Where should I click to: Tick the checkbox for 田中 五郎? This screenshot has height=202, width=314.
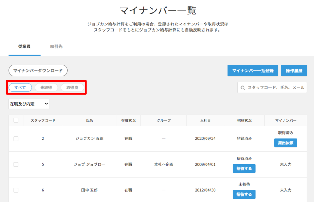(x=16, y=190)
